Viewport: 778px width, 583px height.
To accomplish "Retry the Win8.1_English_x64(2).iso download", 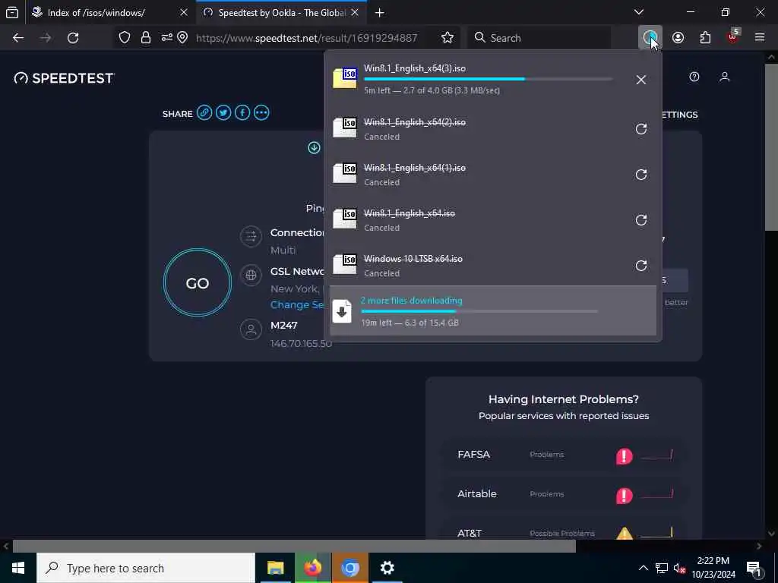I will [x=641, y=129].
